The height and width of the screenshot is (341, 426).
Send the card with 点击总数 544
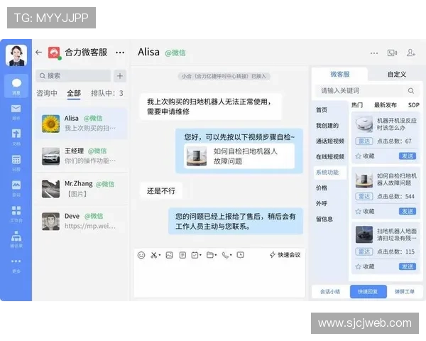tap(408, 211)
